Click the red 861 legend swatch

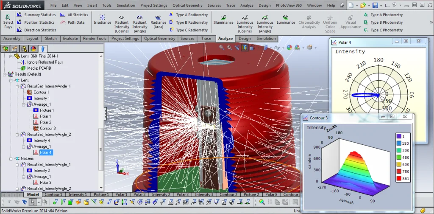pyautogui.click(x=399, y=178)
